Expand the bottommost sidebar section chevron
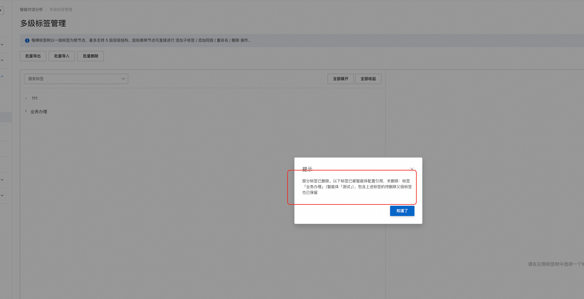This screenshot has height=299, width=584. [x=2, y=195]
